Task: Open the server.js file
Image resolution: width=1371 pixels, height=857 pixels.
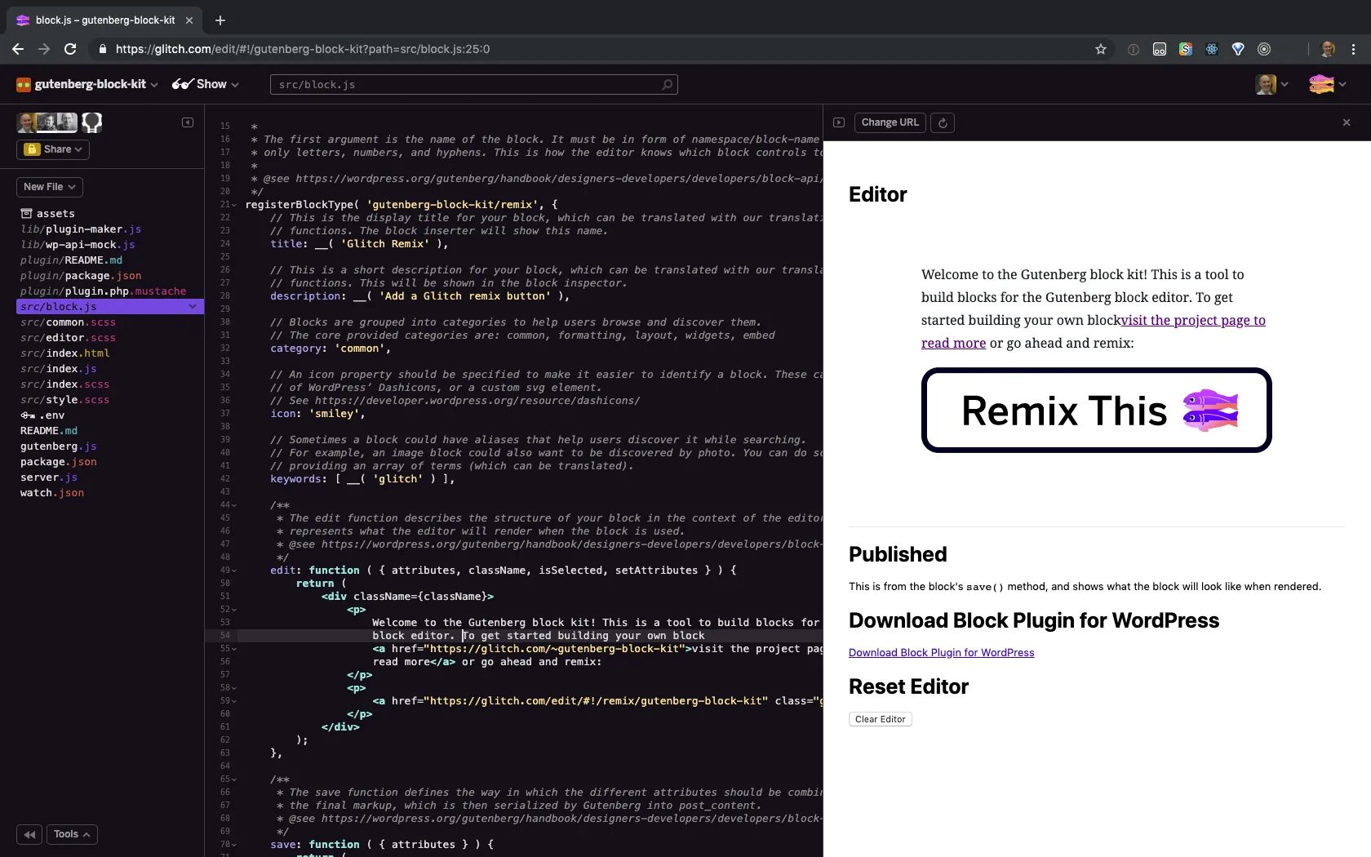Action: (49, 477)
